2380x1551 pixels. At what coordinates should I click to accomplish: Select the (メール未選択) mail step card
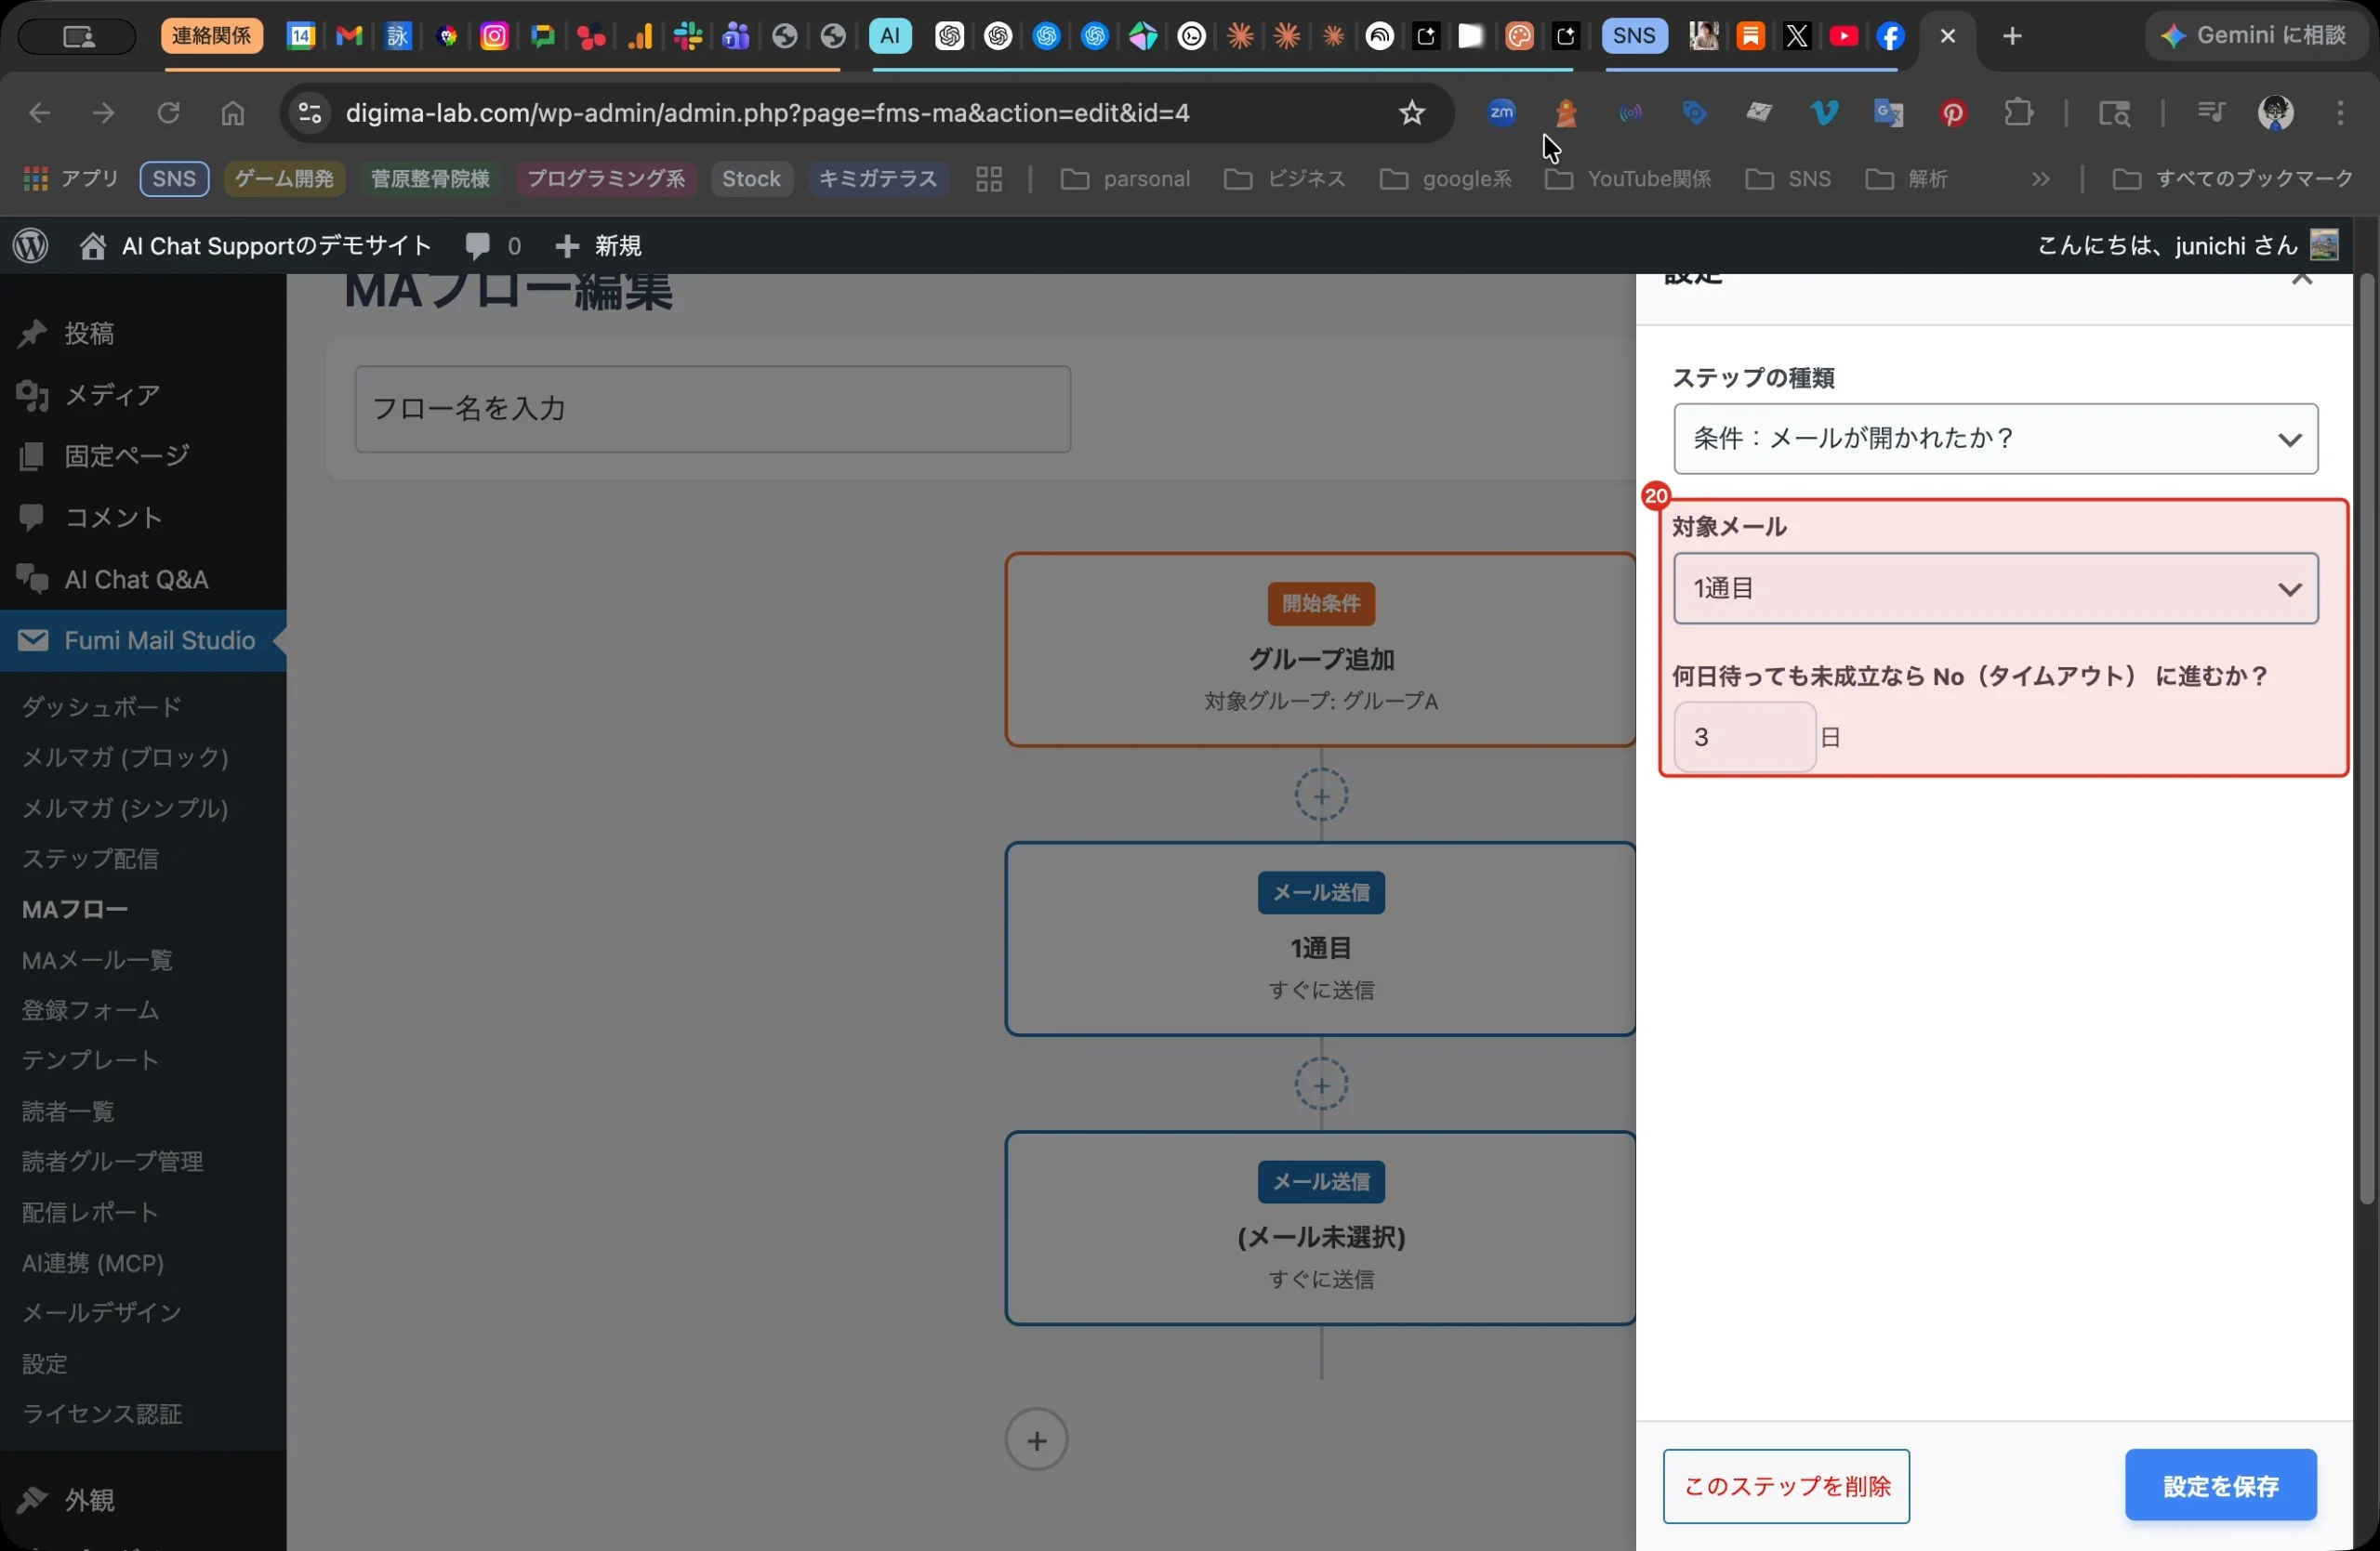click(x=1320, y=1229)
